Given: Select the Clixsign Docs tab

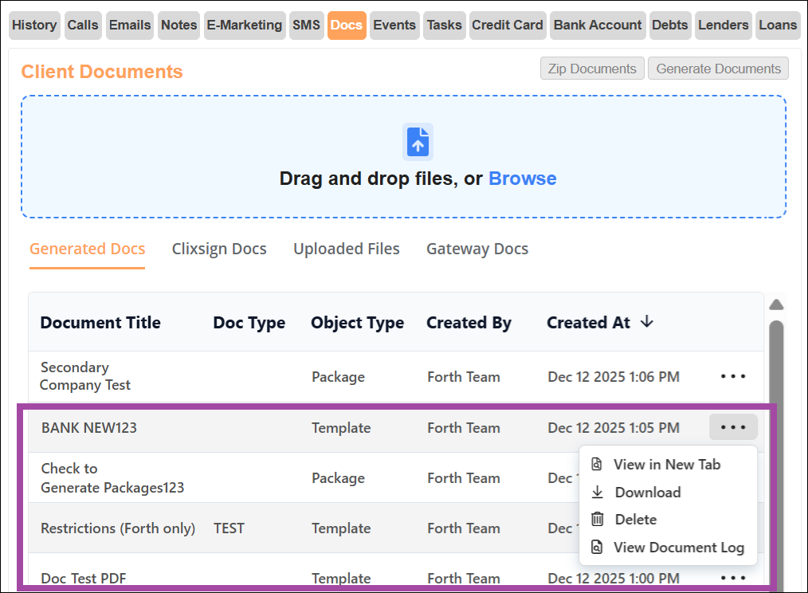Looking at the screenshot, I should (219, 249).
